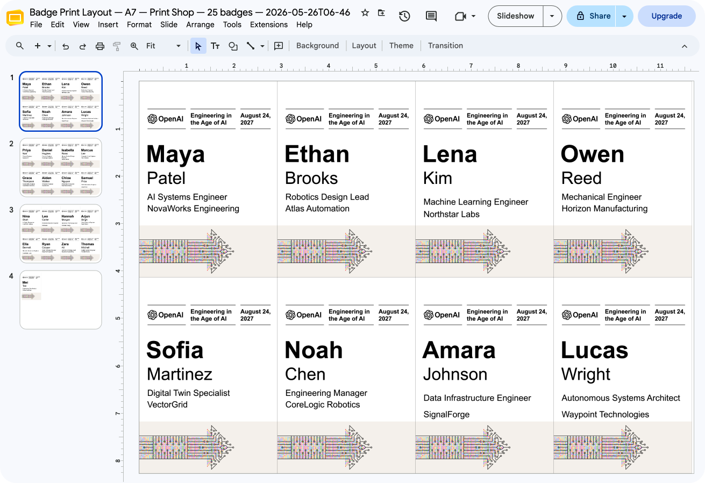Open new slide layout dropdown arrow
Image resolution: width=705 pixels, height=483 pixels.
(x=49, y=46)
